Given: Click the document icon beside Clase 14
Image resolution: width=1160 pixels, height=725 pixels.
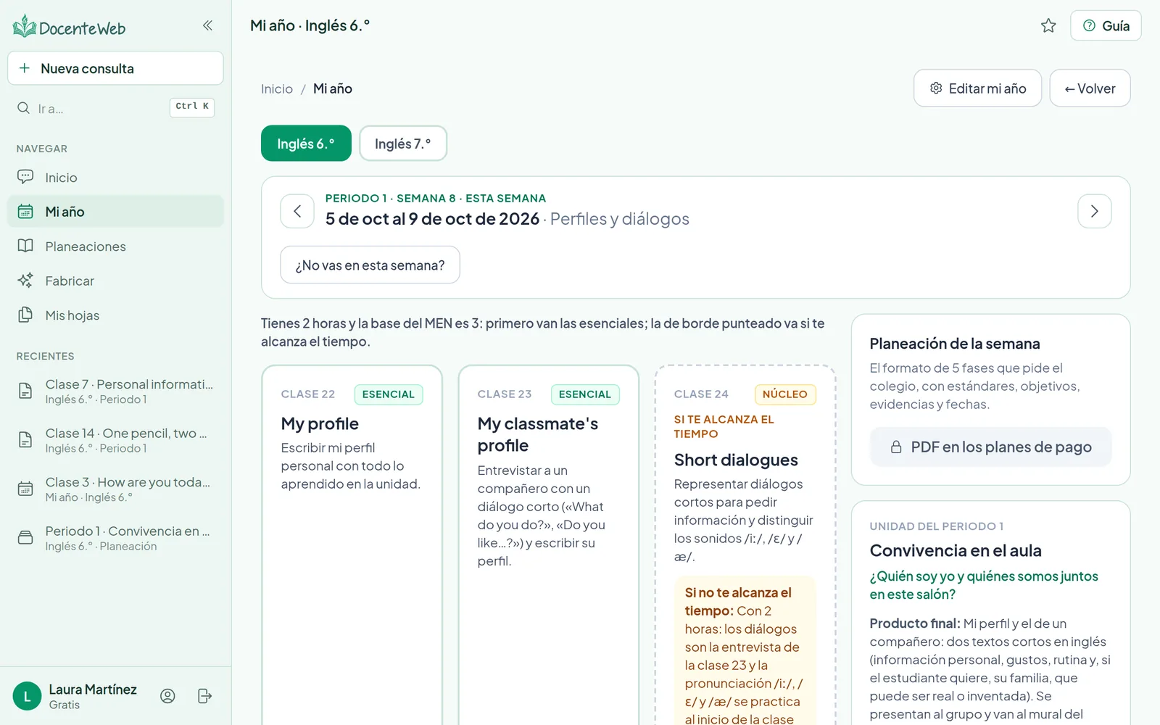Looking at the screenshot, I should click(25, 439).
